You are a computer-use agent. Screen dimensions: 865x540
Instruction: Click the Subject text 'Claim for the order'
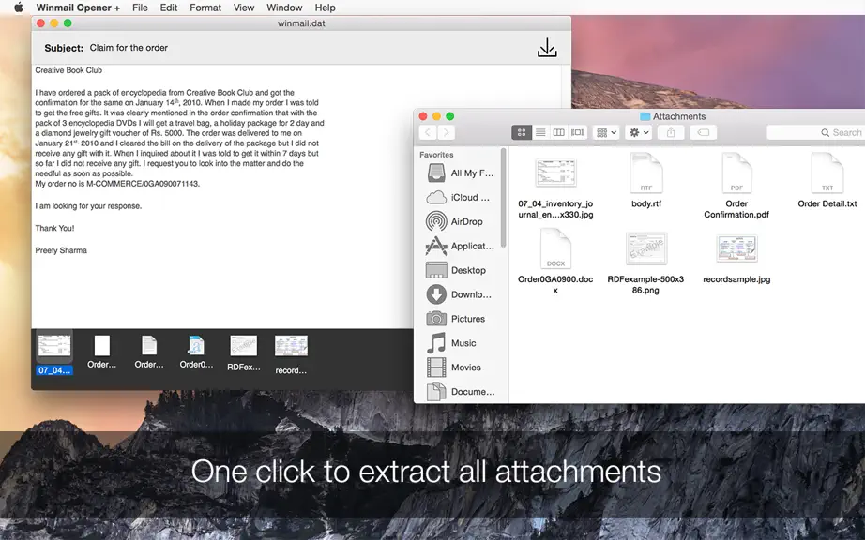pos(129,48)
